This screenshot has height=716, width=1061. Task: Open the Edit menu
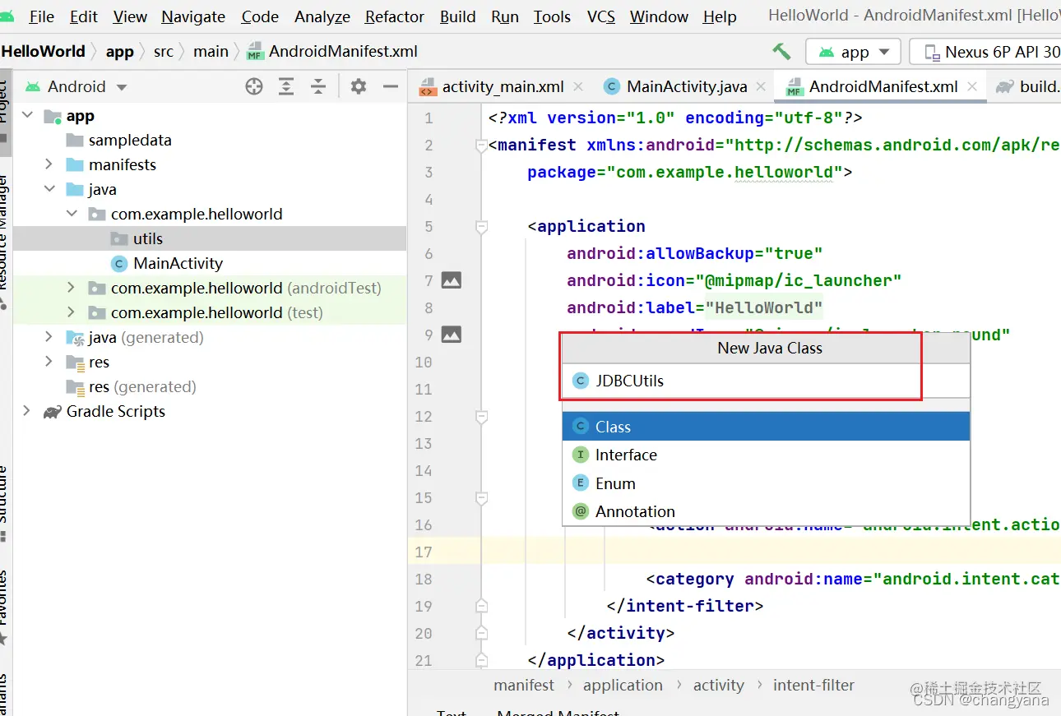[x=84, y=16]
